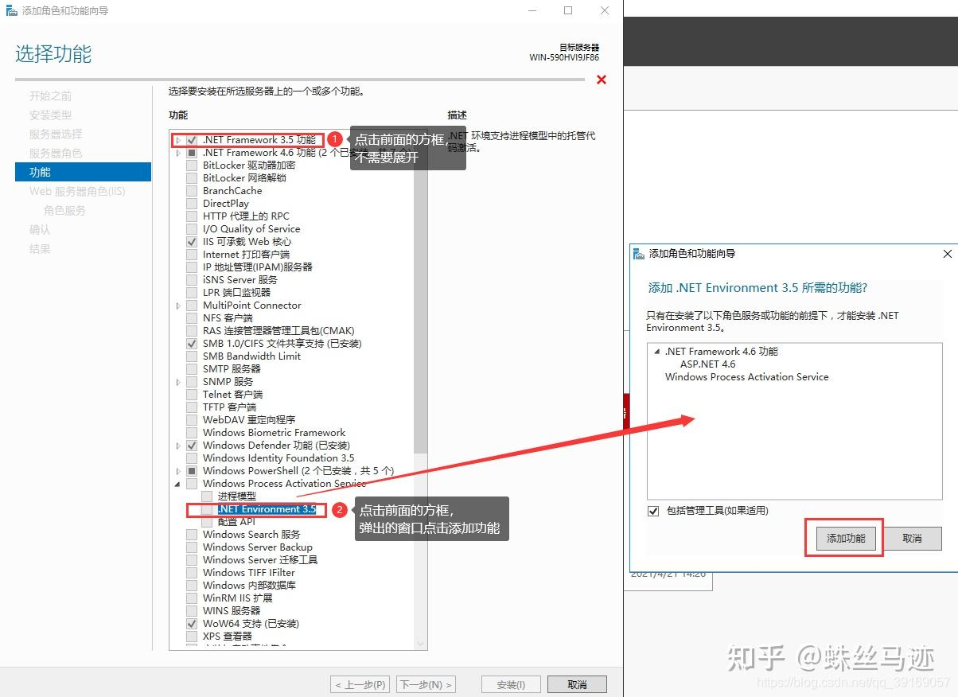Click the popup dialog's title bar icon

point(639,254)
